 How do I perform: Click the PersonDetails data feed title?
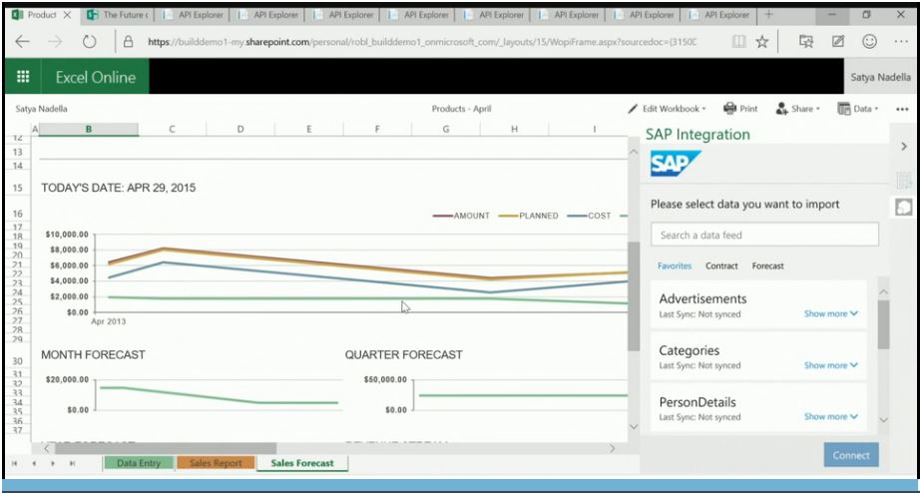click(697, 402)
